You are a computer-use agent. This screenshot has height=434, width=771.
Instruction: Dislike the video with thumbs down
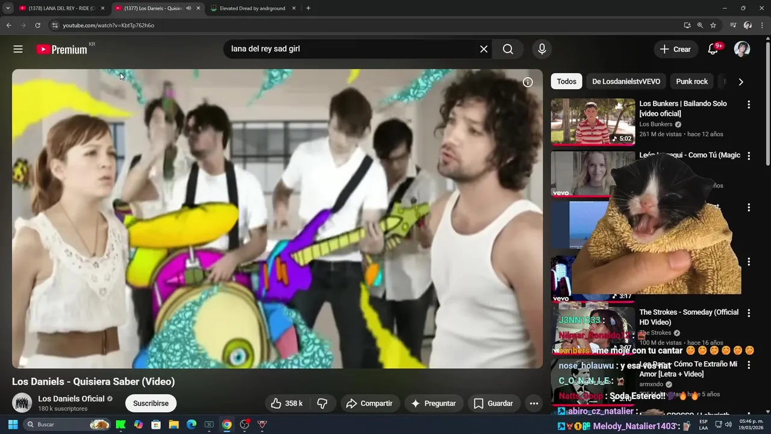pos(322,403)
